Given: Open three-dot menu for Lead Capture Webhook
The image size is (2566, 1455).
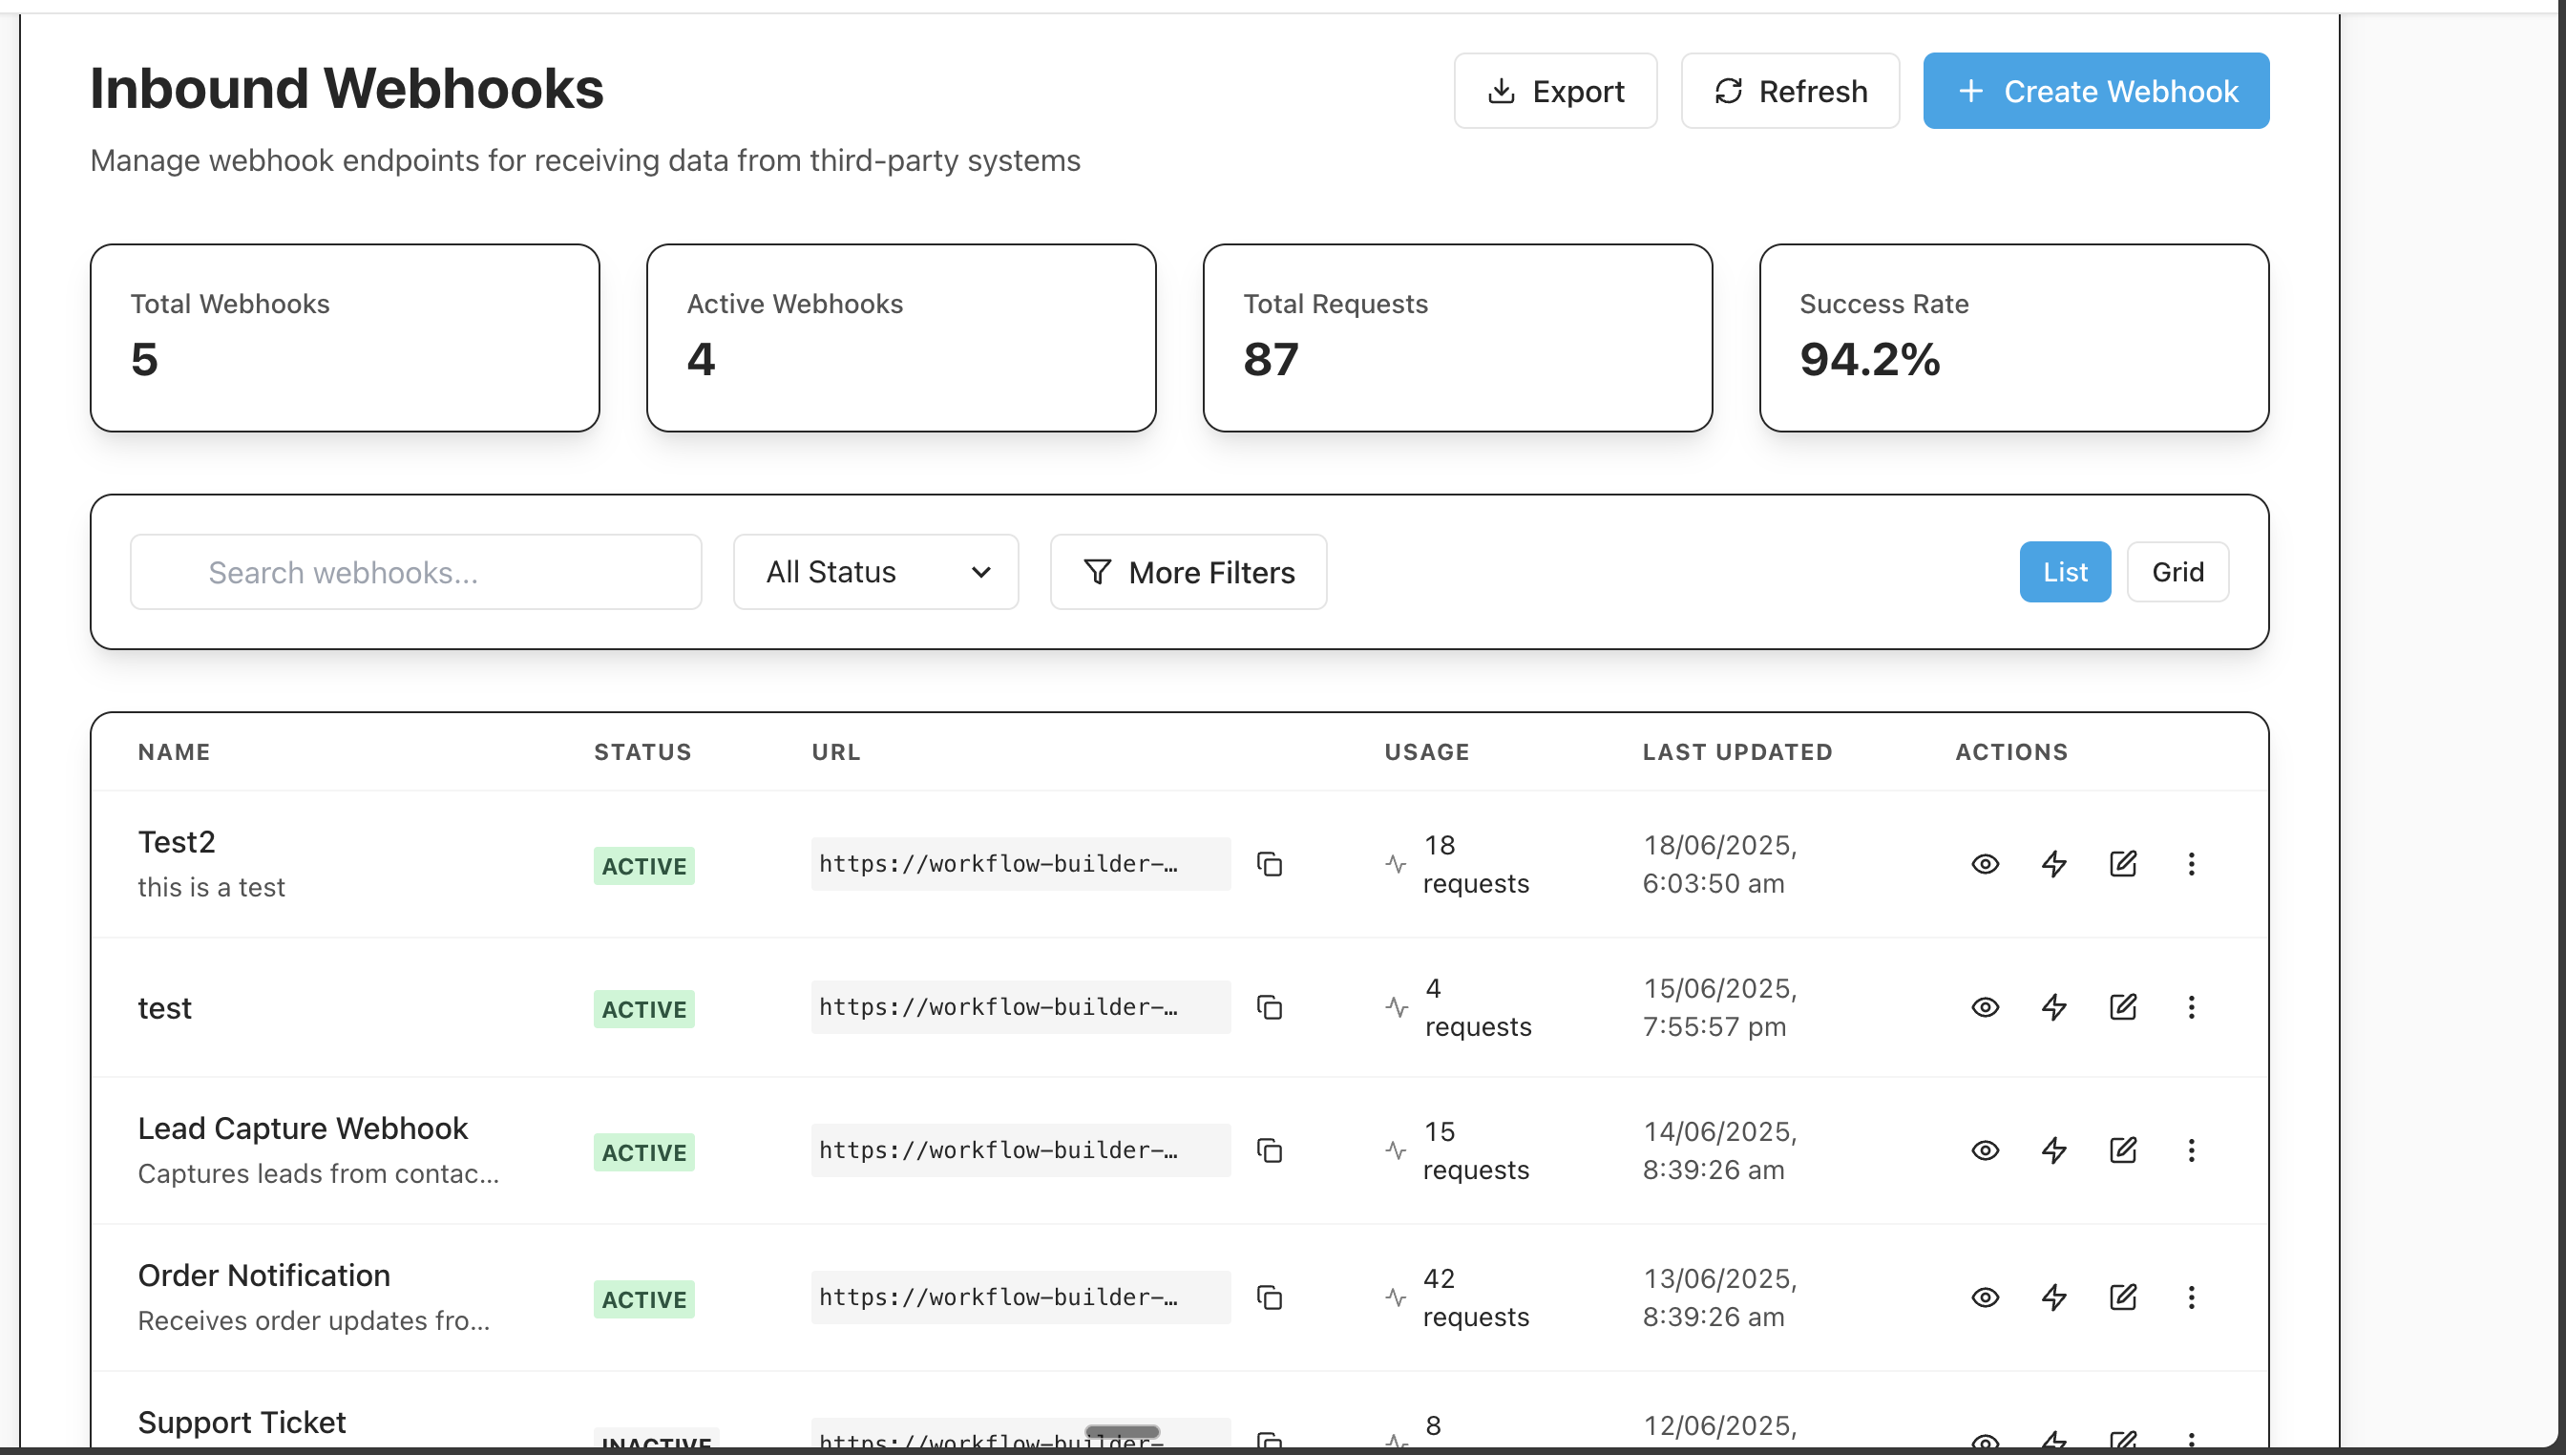Looking at the screenshot, I should [x=2191, y=1150].
